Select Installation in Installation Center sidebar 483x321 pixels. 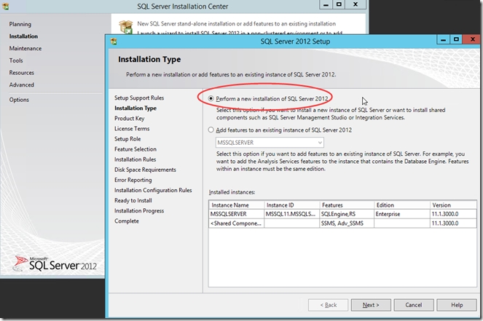(x=23, y=36)
